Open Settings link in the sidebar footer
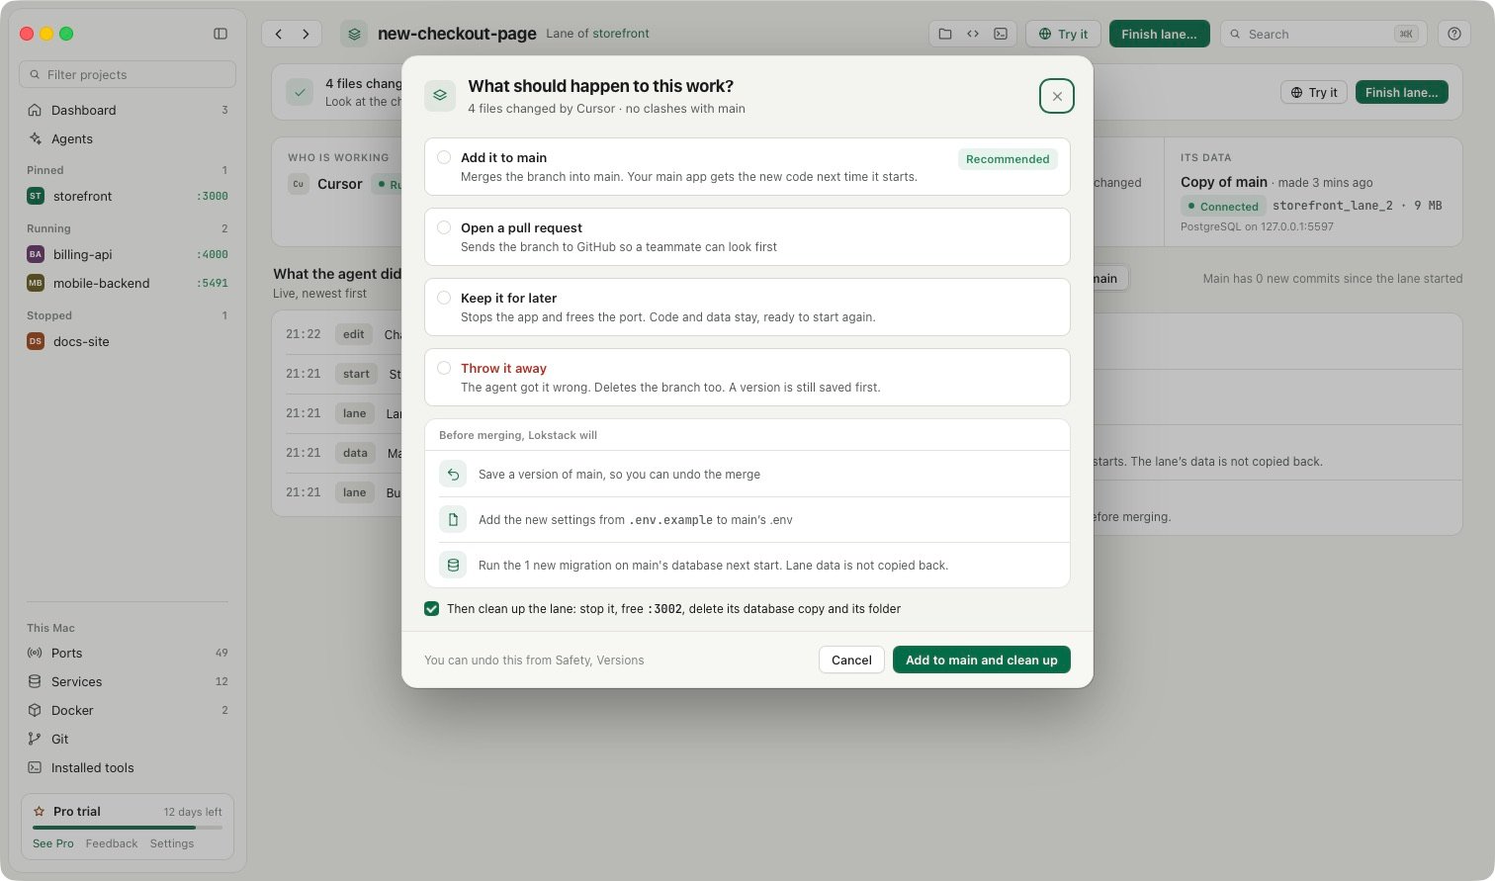This screenshot has height=881, width=1495. coord(172,843)
